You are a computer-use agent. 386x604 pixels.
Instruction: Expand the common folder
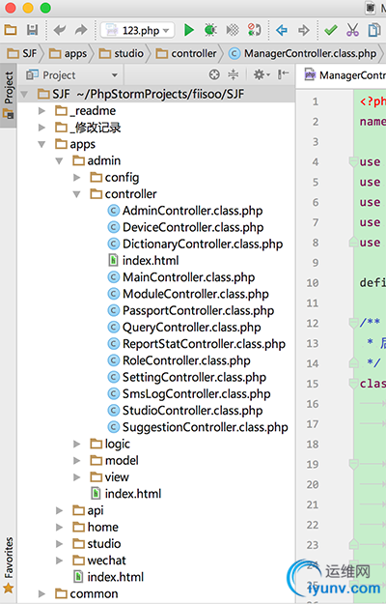(x=41, y=594)
